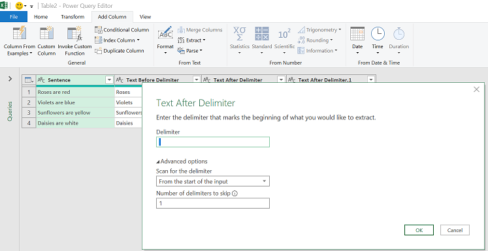This screenshot has width=488, height=251.
Task: Switch to the Home tab
Action: [41, 17]
